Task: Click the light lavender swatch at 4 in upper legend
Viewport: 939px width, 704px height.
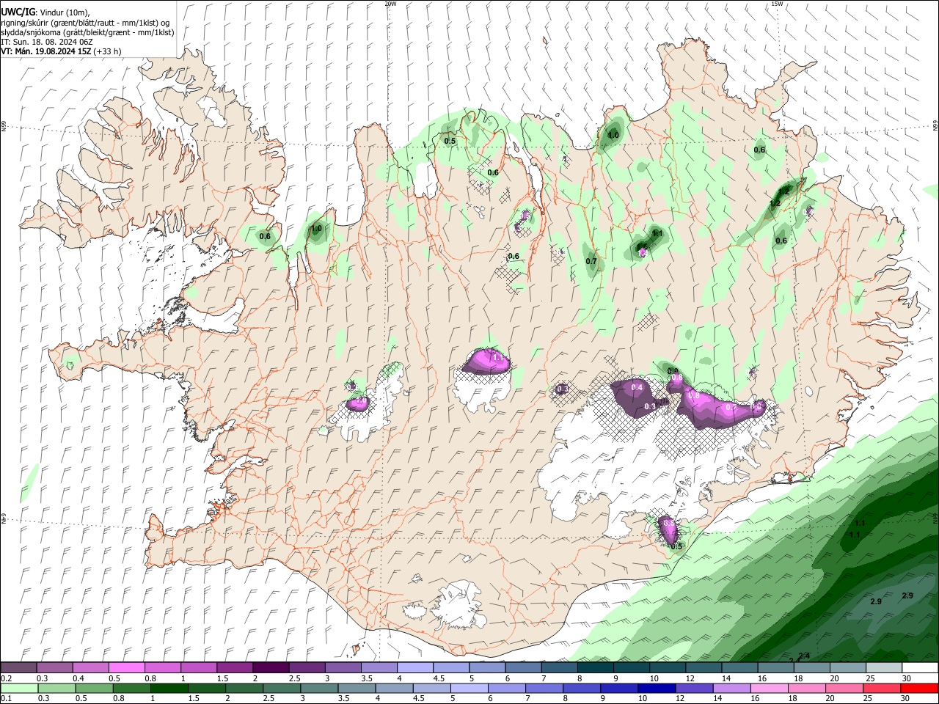Action: [x=415, y=668]
